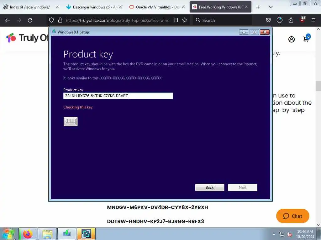The width and height of the screenshot is (321, 240).
Task: Click the muted volume tray icon
Action: point(289,234)
